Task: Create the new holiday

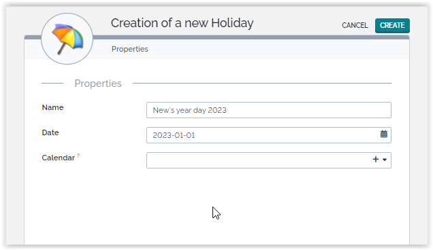Action: tap(392, 25)
